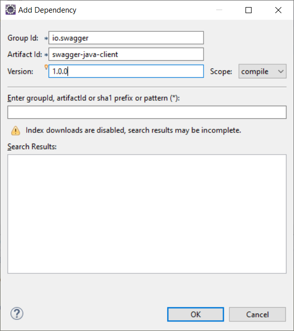
Task: Click the Eclipse icon in the title bar
Action: [11, 10]
